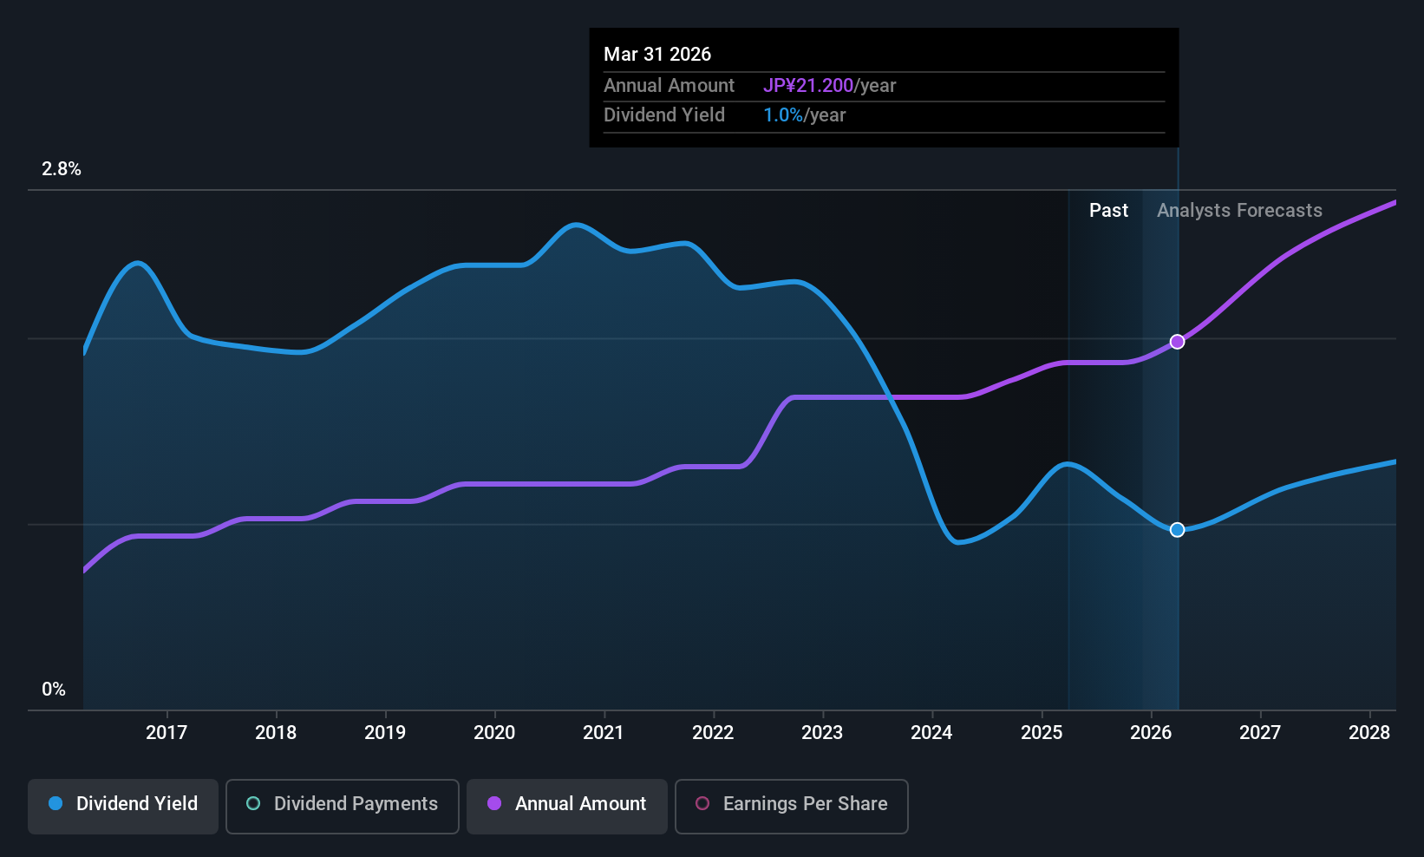Enable the Dividend Payments series label
Viewport: 1424px width, 857px height.
[x=356, y=804]
